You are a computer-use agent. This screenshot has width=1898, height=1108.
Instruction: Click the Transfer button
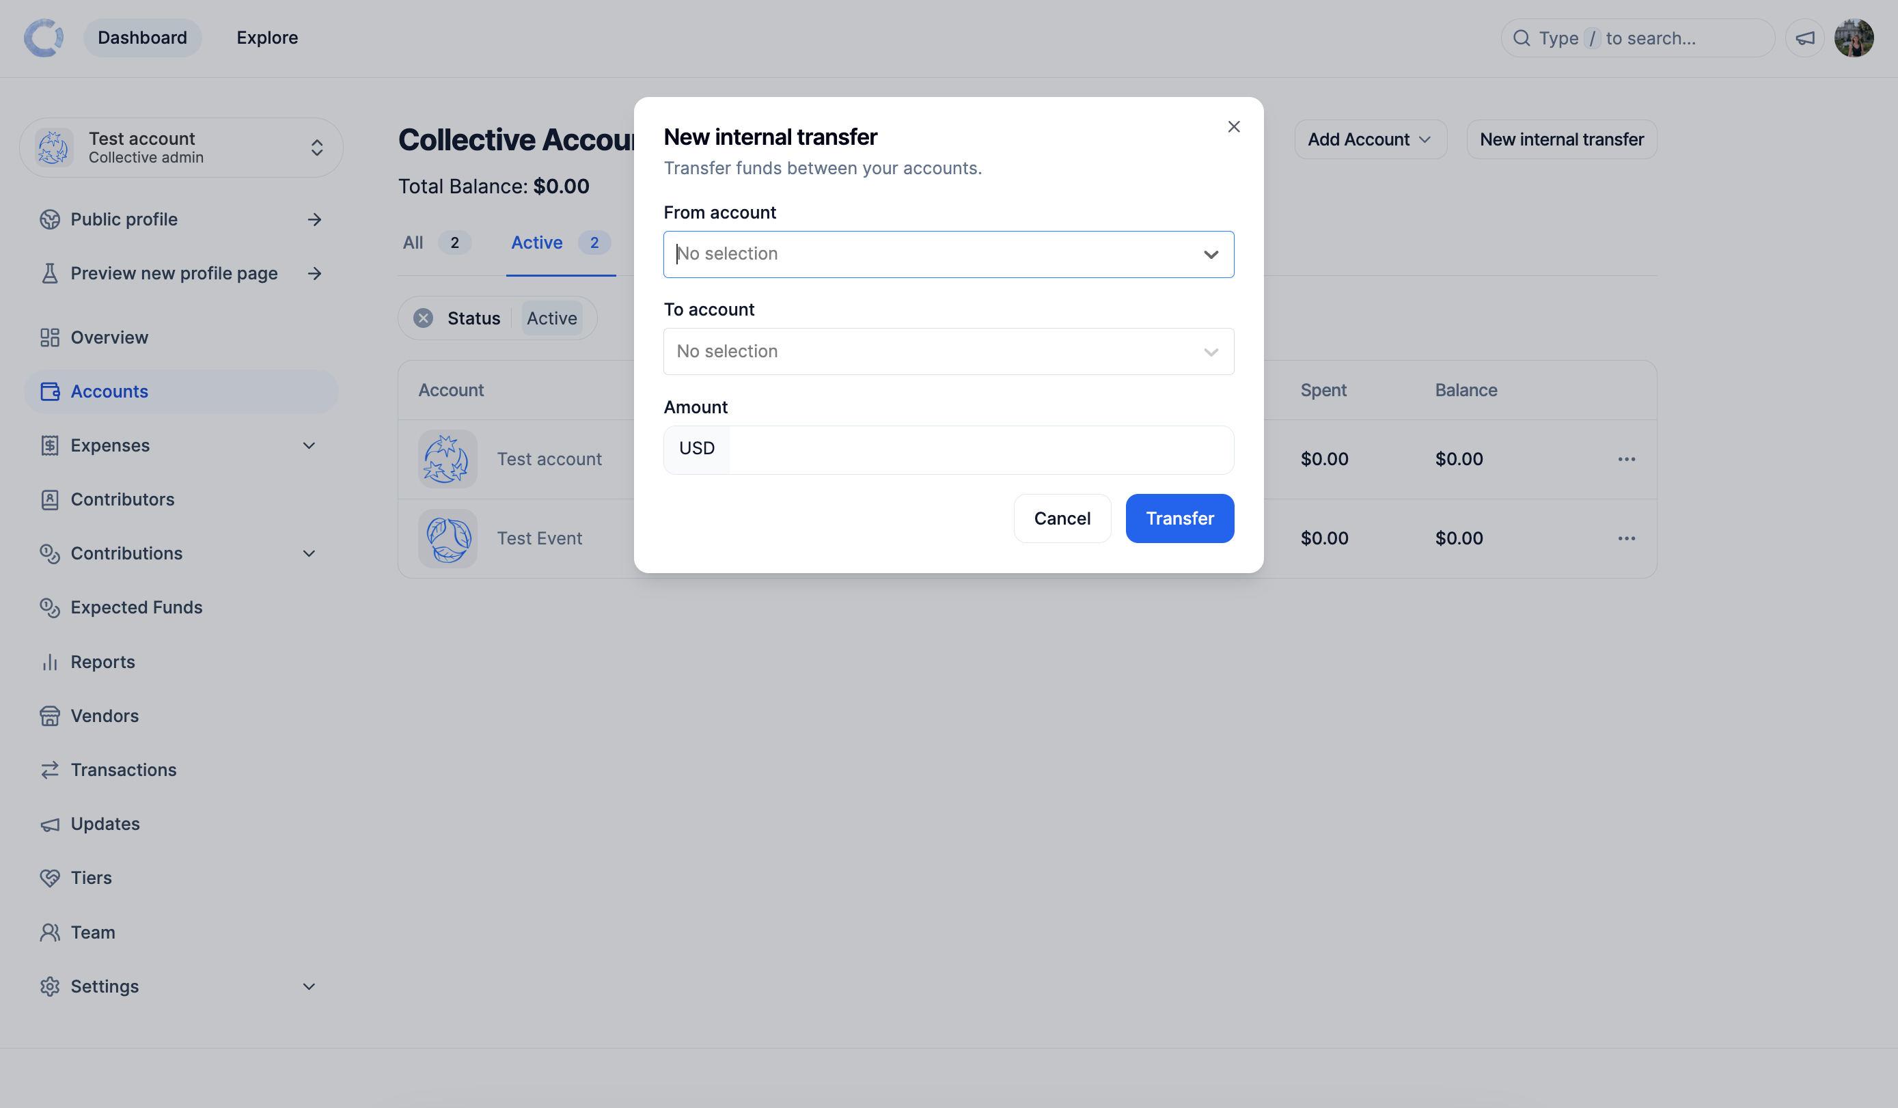coord(1179,518)
